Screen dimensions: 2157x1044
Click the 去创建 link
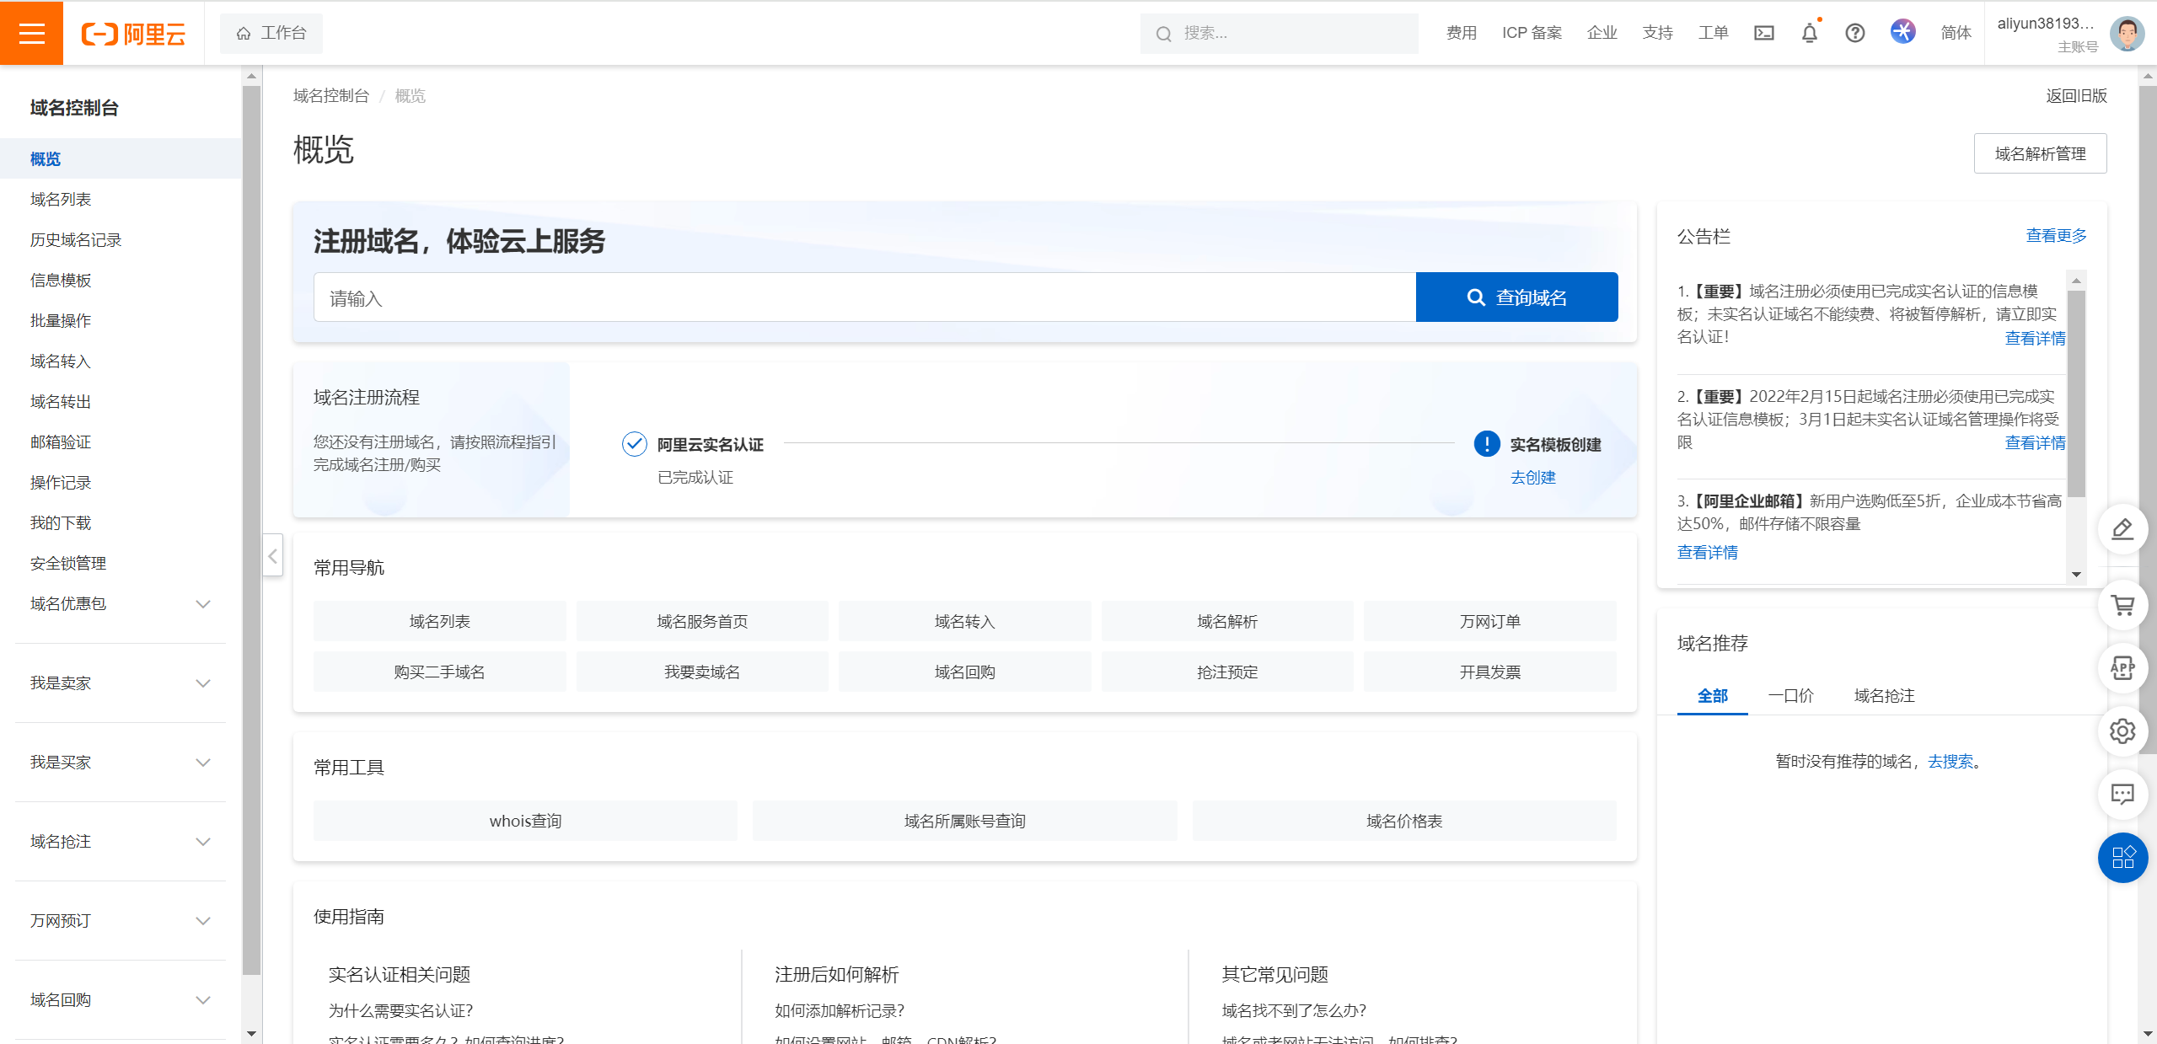coord(1532,478)
